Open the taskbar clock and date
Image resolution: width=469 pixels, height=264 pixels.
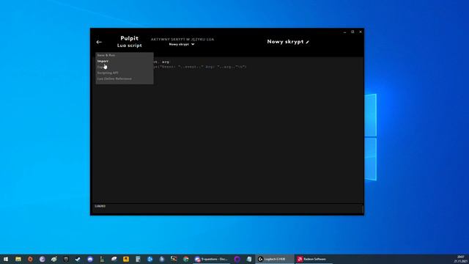[461, 259]
